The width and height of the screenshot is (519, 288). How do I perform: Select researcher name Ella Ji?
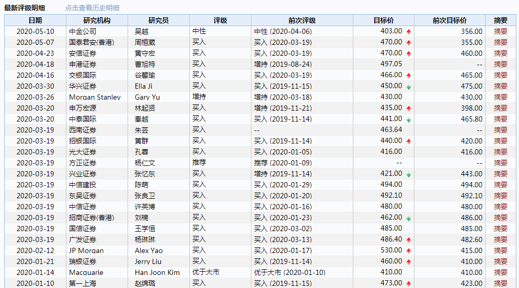143,86
